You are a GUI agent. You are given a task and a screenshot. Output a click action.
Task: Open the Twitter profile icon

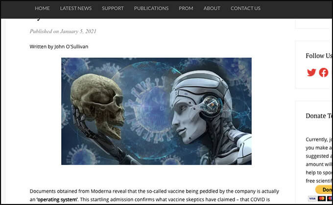[x=311, y=72]
